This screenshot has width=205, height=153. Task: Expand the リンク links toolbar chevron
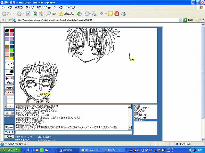(x=203, y=19)
